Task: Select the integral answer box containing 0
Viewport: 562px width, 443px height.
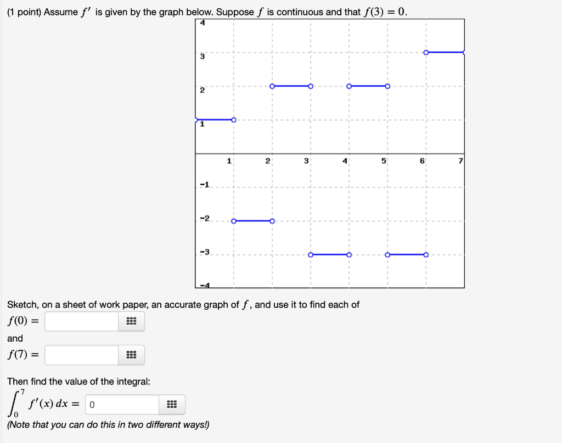Action: (x=121, y=405)
